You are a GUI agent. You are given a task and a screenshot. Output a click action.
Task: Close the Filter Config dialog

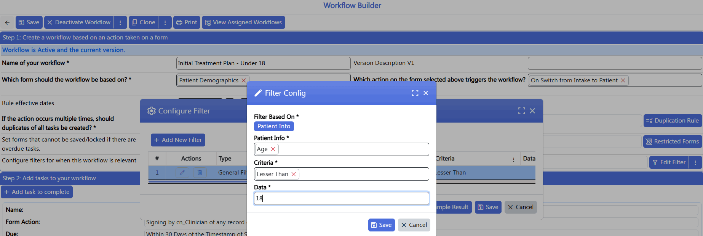click(426, 93)
